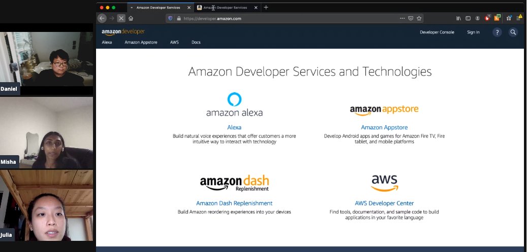The height and width of the screenshot is (252, 527).
Task: Open site search magnifier icon
Action: tap(513, 32)
